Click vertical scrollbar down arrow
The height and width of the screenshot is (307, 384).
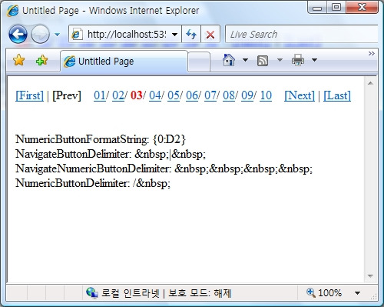pyautogui.click(x=370, y=276)
